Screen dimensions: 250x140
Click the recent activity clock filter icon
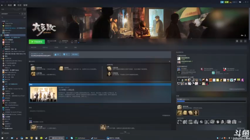22,14
